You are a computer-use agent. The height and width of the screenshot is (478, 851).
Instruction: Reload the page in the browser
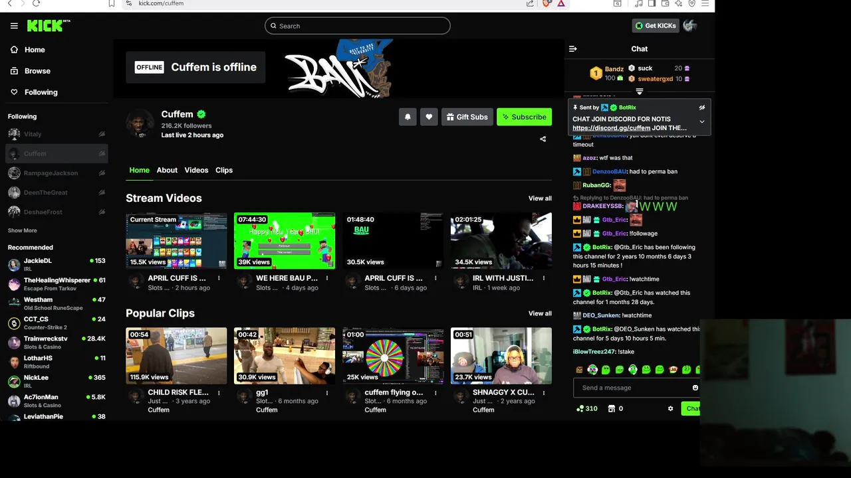pyautogui.click(x=36, y=3)
